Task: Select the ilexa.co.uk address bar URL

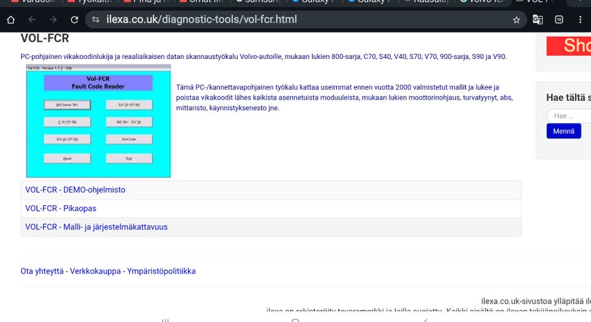Action: (x=202, y=20)
